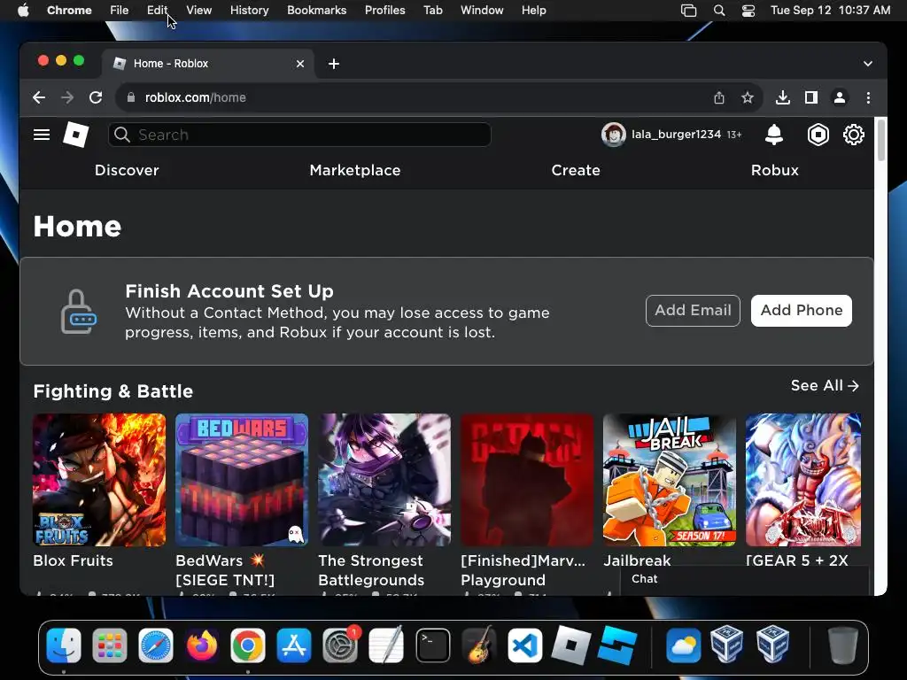Click See All for Fighting & Battle
The image size is (907, 680).
click(825, 386)
